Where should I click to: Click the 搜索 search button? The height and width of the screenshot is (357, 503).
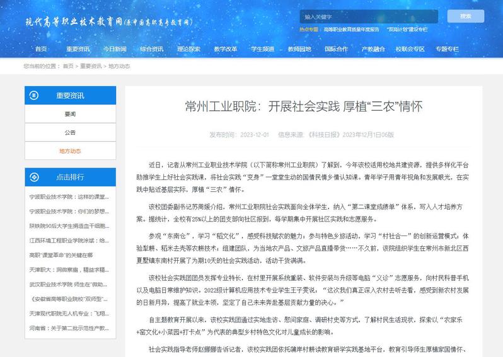pyautogui.click(x=465, y=16)
